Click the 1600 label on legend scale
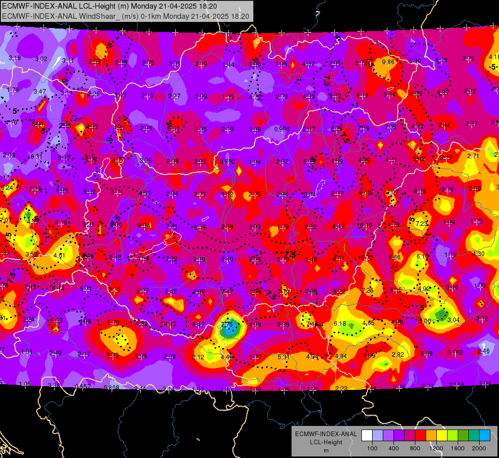The height and width of the screenshot is (458, 499). [457, 448]
